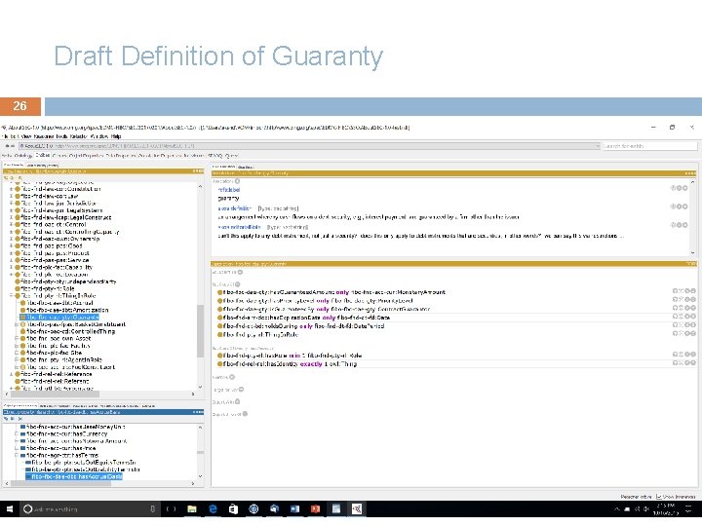Click add icon beside Equivalent To
This screenshot has height=526, width=702.
tap(240, 272)
